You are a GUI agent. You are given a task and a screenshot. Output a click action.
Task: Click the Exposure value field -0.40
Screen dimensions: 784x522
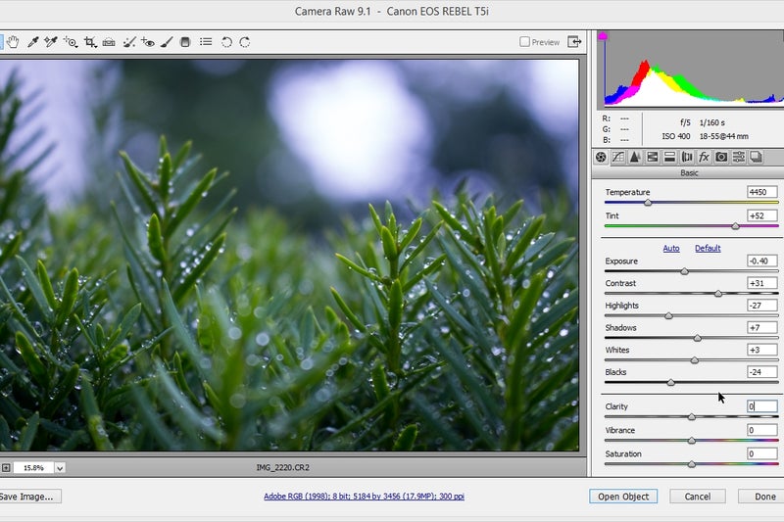tap(762, 261)
